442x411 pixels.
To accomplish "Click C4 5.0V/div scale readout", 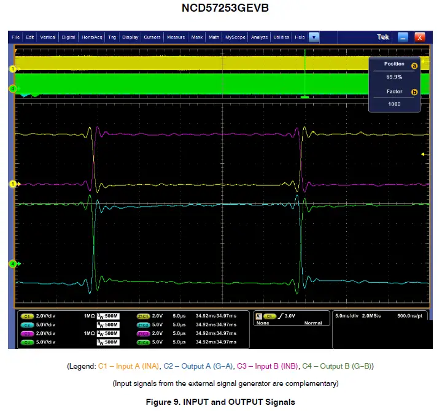I will coord(45,342).
